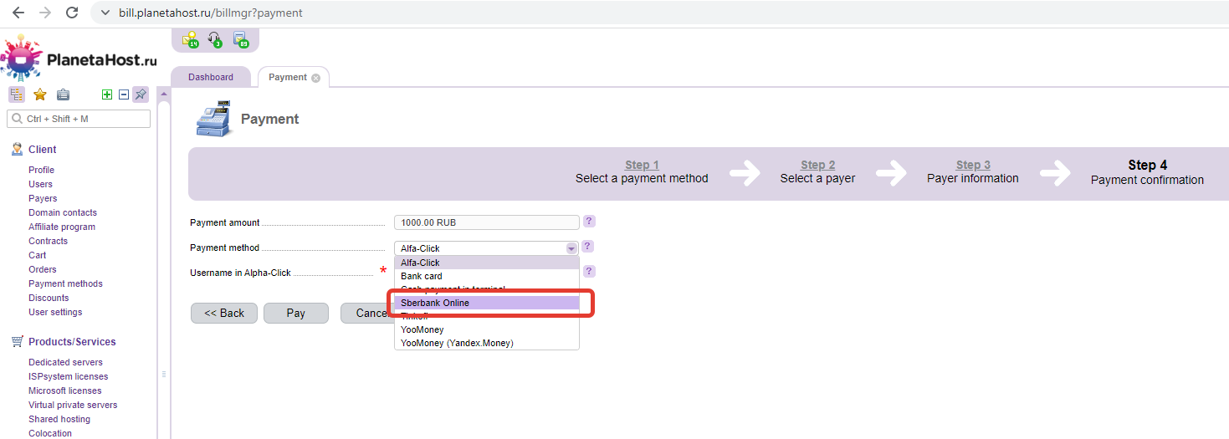Go to Step 1 payment method
The height and width of the screenshot is (439, 1229).
click(x=642, y=165)
